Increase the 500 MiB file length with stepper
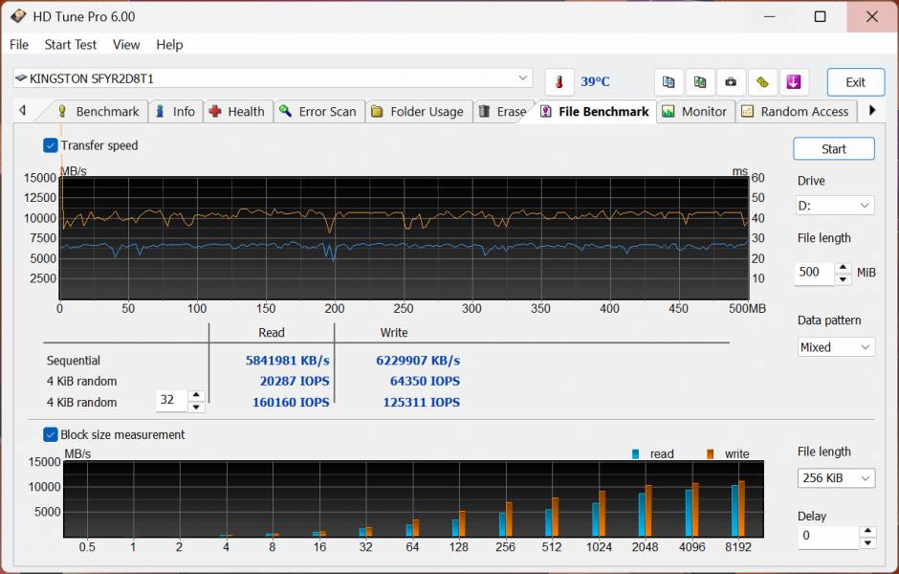The width and height of the screenshot is (899, 574). [843, 267]
